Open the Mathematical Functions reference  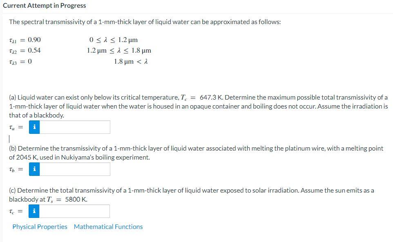coord(108,226)
